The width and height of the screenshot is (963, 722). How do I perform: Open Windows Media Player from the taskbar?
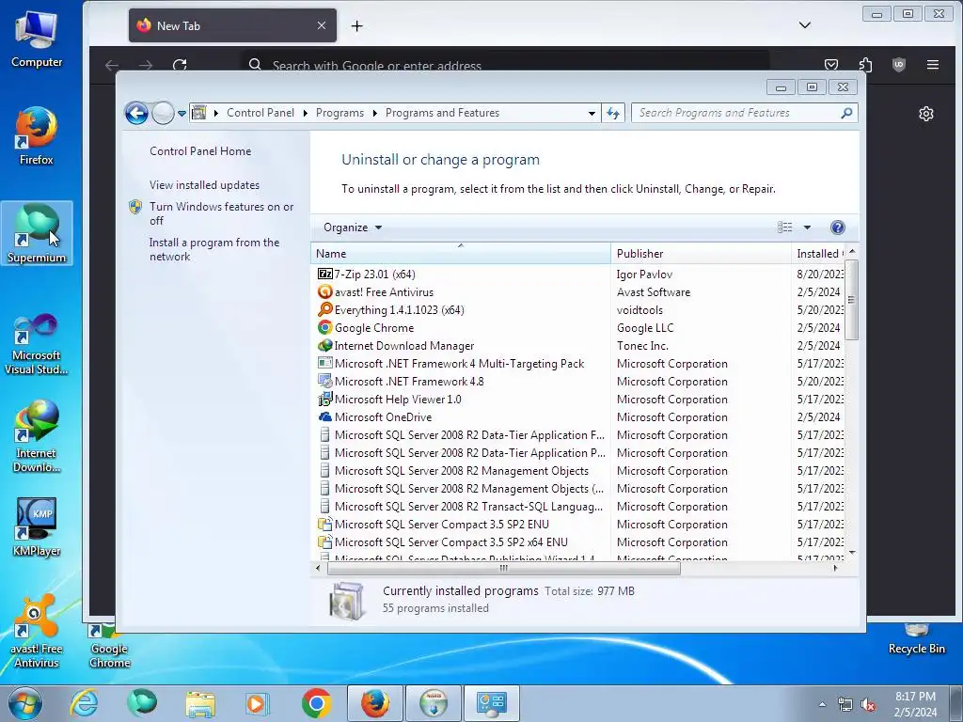[258, 703]
